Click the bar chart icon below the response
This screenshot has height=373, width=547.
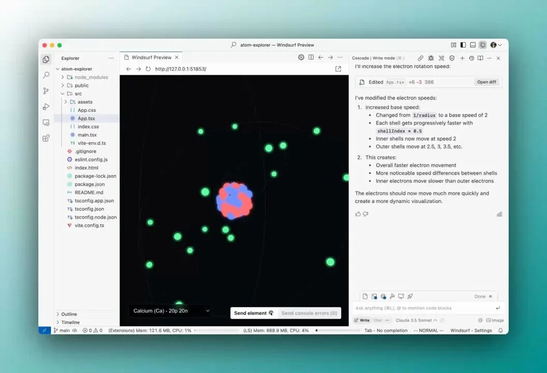click(499, 214)
